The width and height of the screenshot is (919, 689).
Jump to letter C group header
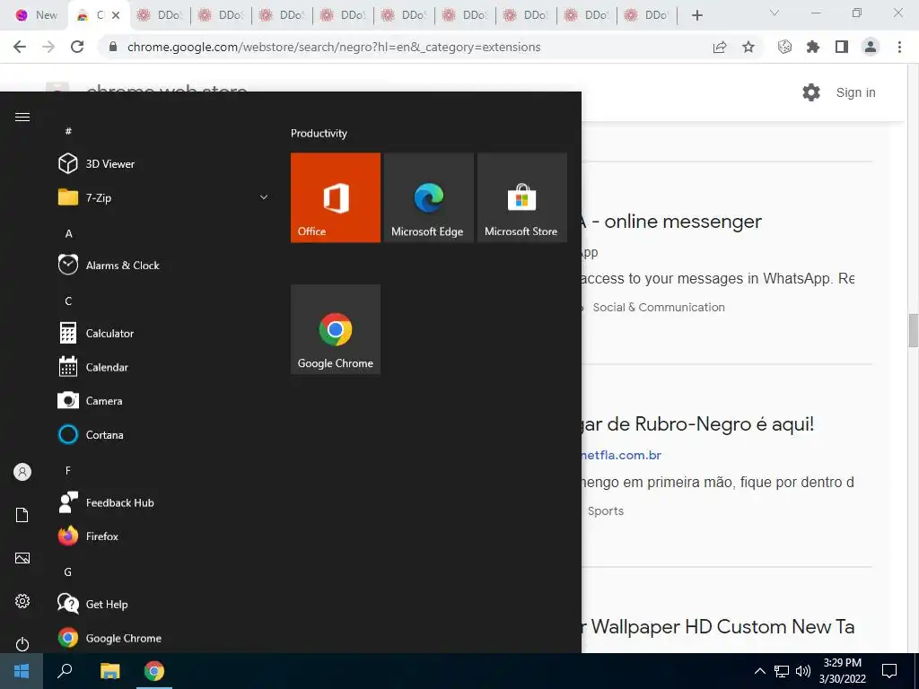point(68,301)
